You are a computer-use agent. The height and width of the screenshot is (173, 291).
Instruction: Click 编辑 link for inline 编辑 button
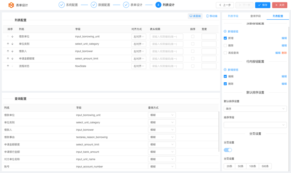[284, 76]
